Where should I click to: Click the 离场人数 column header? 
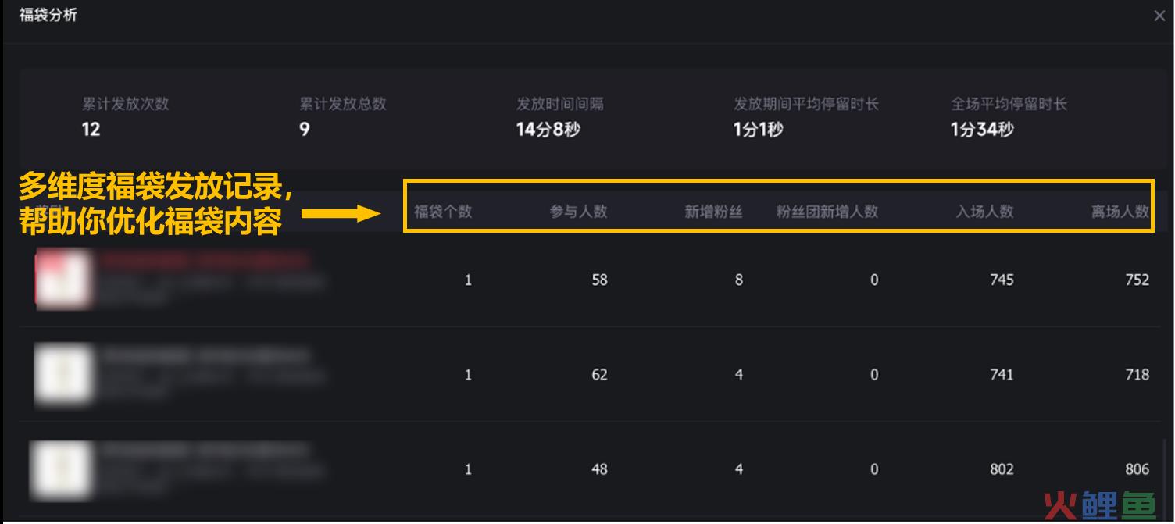pyautogui.click(x=1120, y=212)
